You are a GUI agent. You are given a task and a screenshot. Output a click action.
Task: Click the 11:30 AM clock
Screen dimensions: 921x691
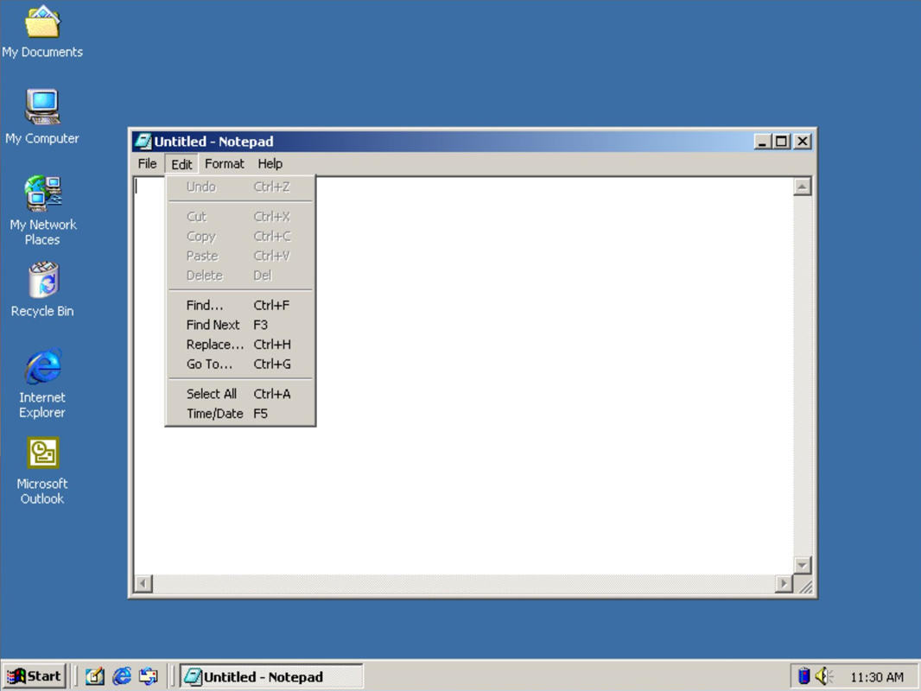pyautogui.click(x=877, y=677)
